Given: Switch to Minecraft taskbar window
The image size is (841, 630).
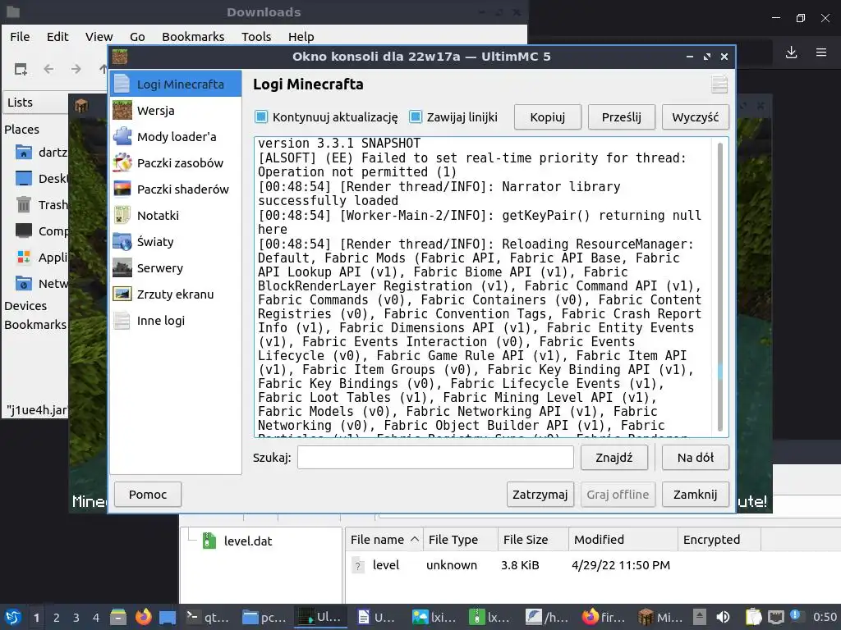Looking at the screenshot, I should pyautogui.click(x=661, y=617).
